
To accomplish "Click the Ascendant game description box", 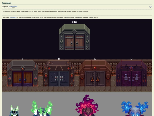I will 77,12.
